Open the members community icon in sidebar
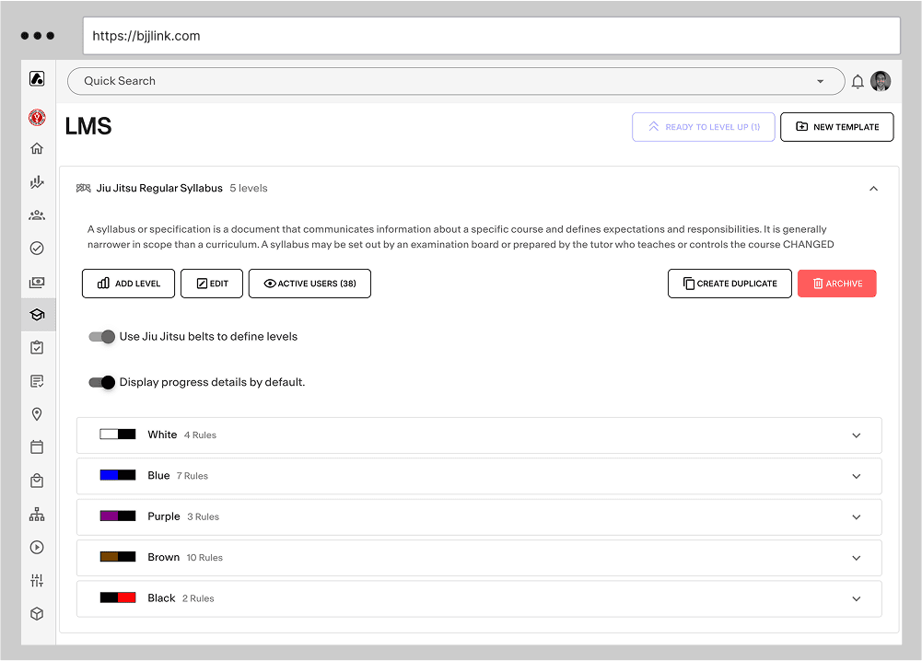 pyautogui.click(x=37, y=215)
